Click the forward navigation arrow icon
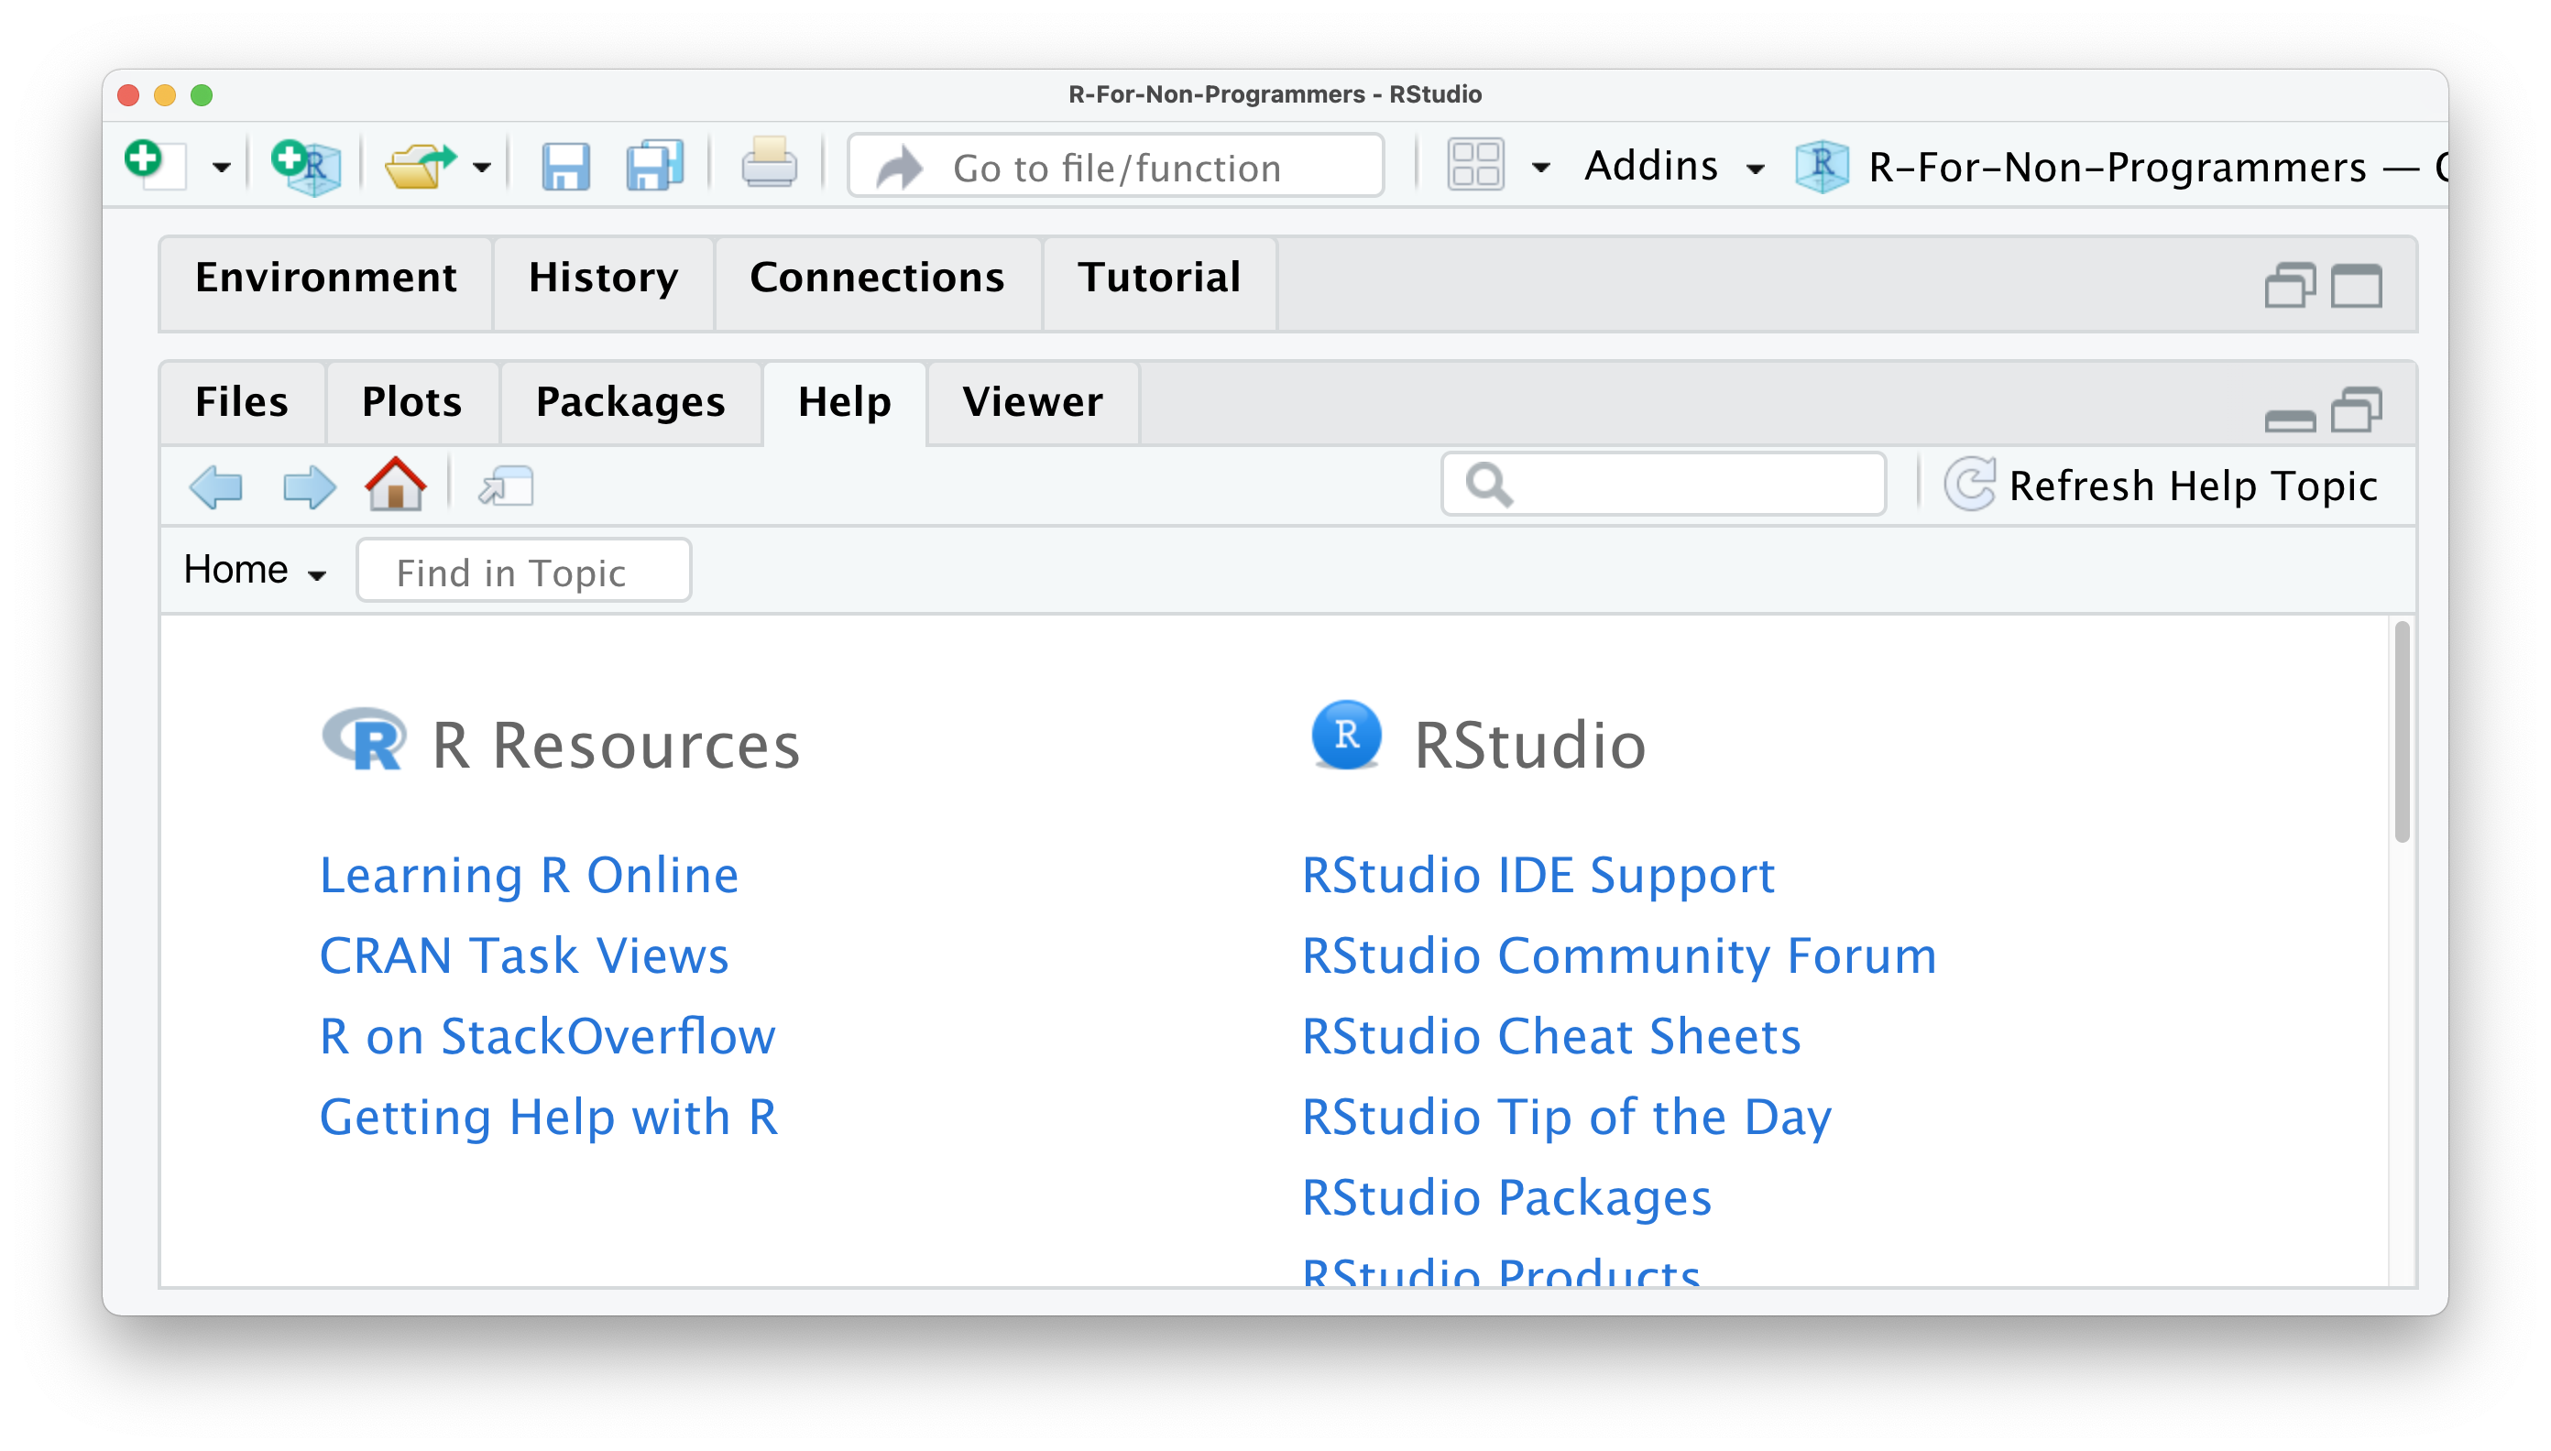 click(x=305, y=485)
